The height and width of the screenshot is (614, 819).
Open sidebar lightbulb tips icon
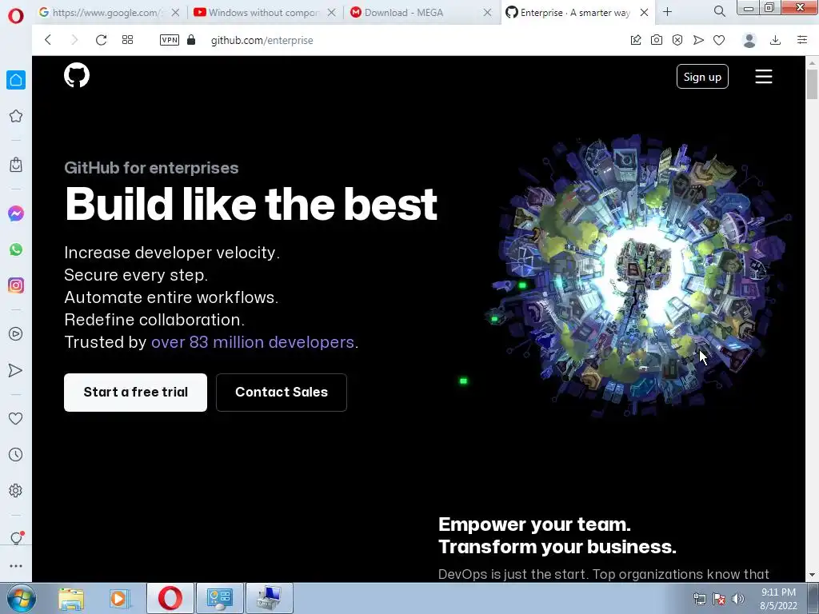(16, 538)
